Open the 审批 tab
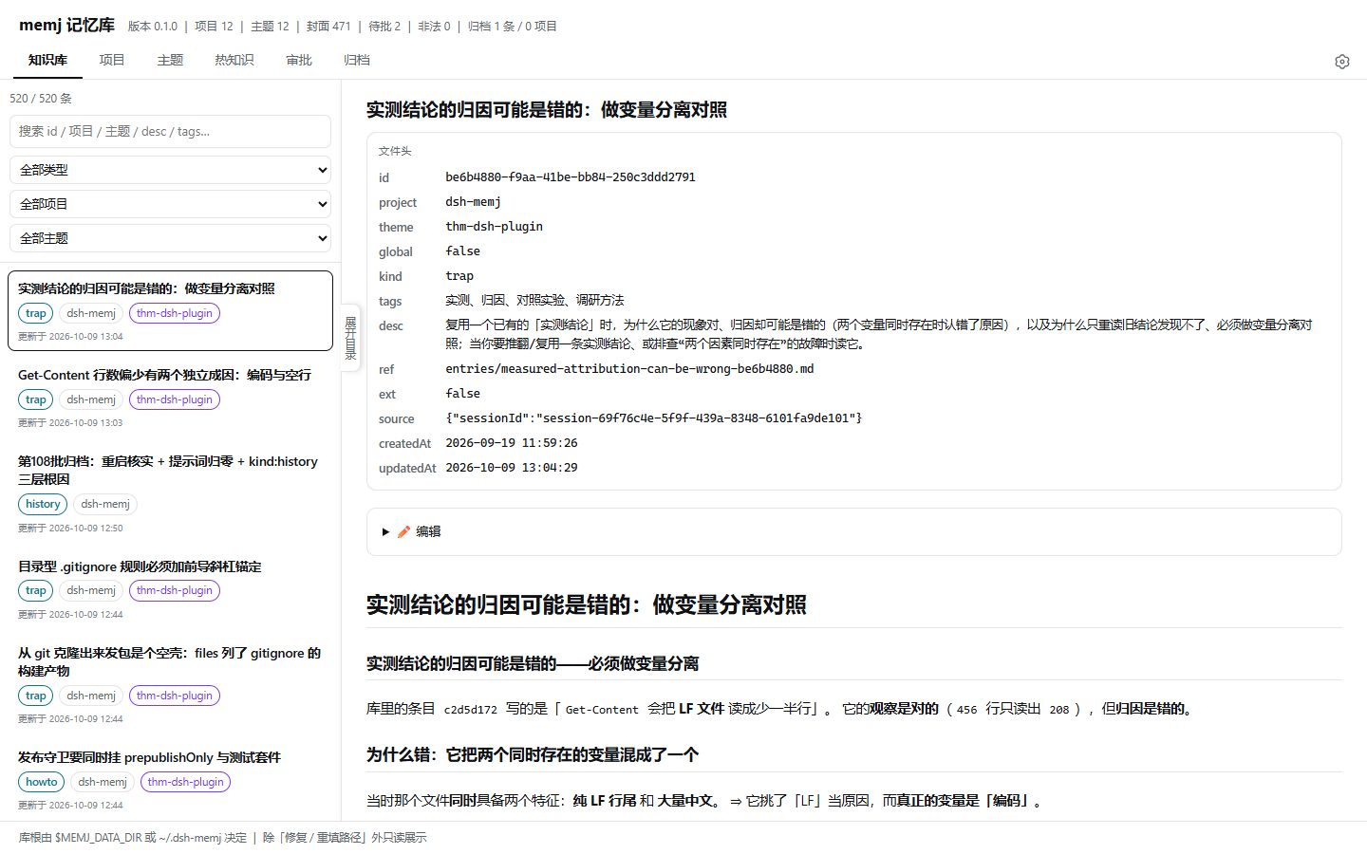Viewport: 1367px width, 854px height. point(299,60)
